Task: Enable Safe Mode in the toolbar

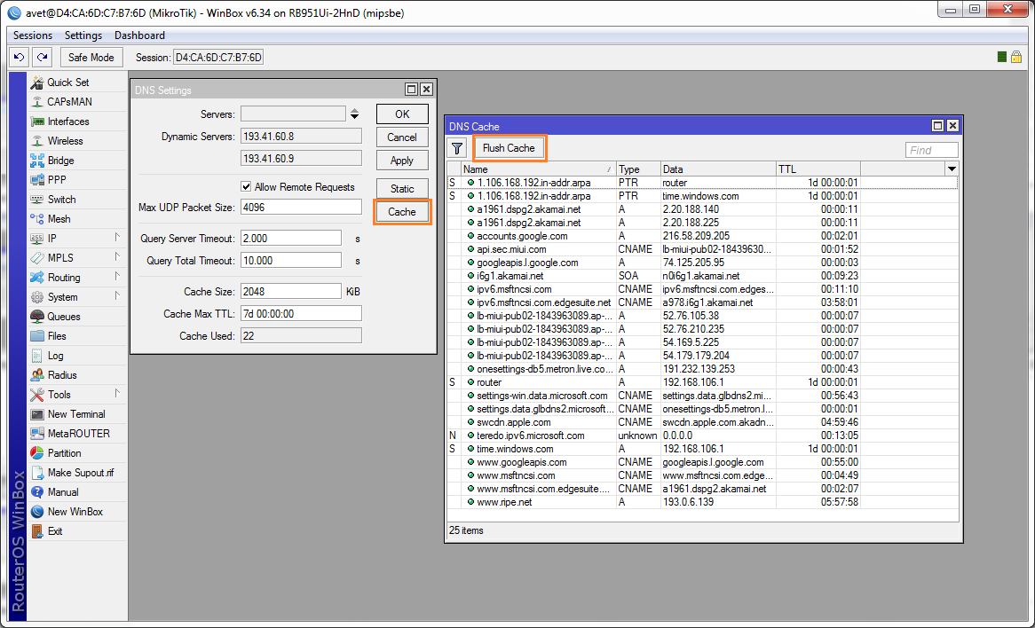Action: coord(91,58)
